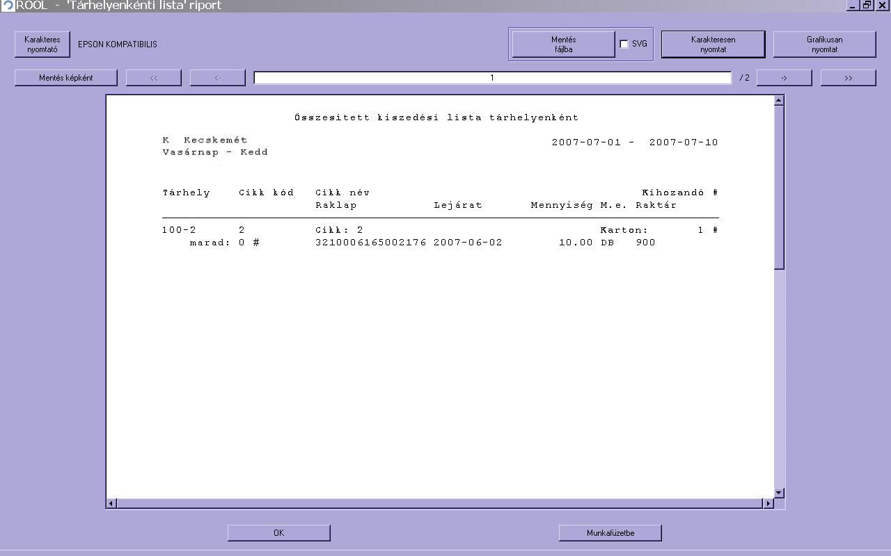This screenshot has width=891, height=556.
Task: Click the vertical scrollbar down arrow
Action: tap(779, 493)
